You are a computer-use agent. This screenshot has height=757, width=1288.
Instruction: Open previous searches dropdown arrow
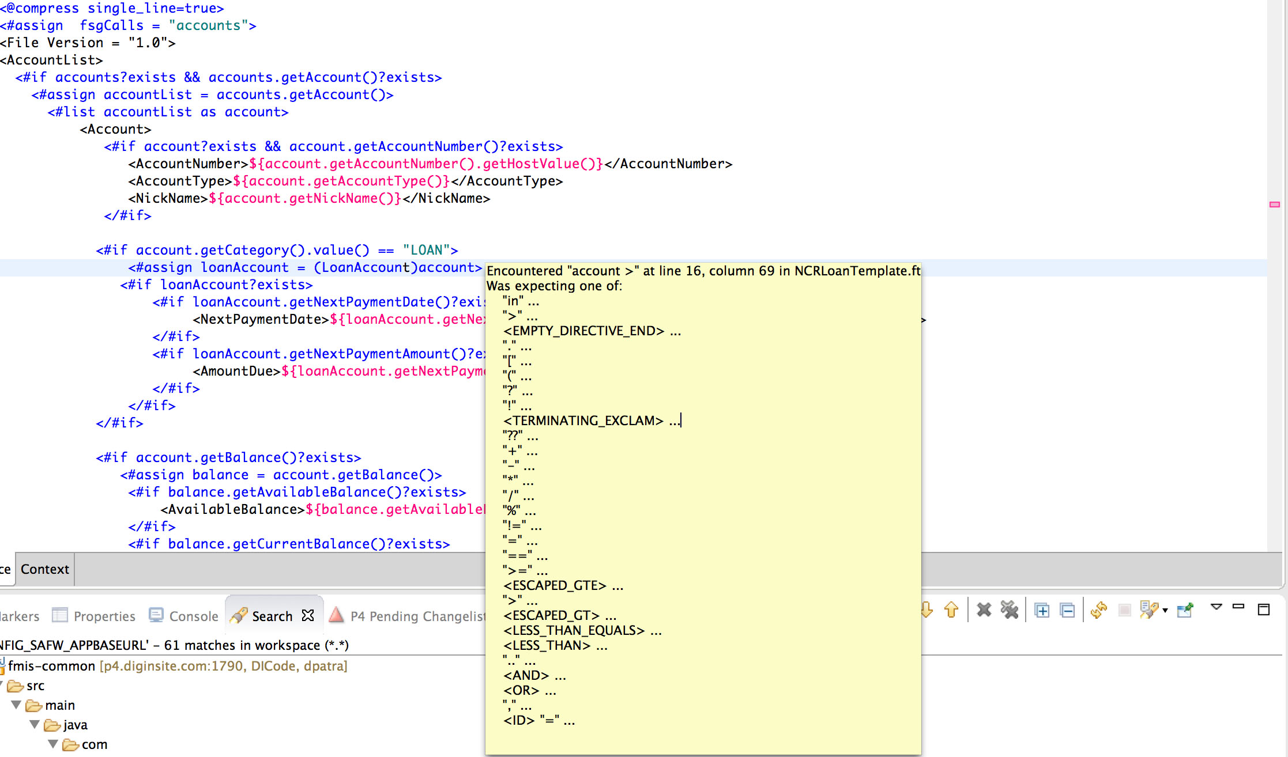(x=1165, y=611)
